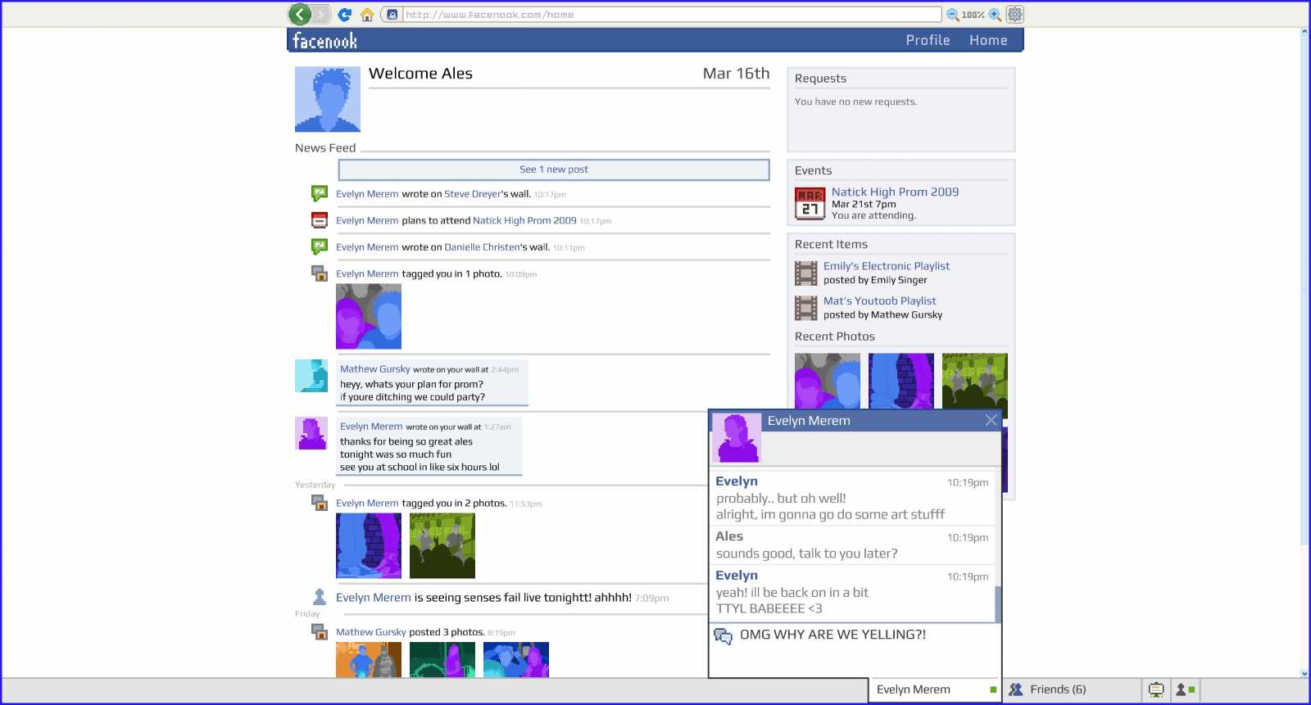
Task: Zoom out using the minus magnifier
Action: pyautogui.click(x=953, y=15)
